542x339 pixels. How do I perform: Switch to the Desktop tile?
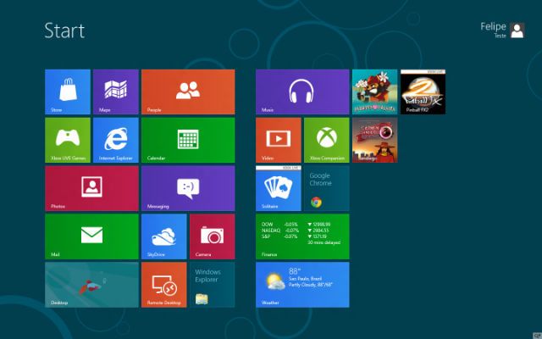pyautogui.click(x=91, y=285)
